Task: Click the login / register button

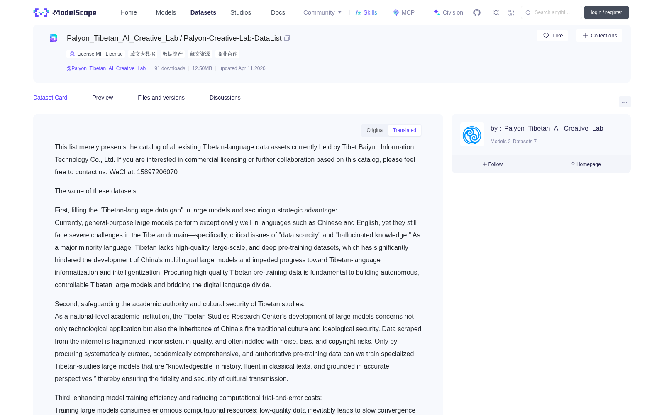Action: click(606, 12)
